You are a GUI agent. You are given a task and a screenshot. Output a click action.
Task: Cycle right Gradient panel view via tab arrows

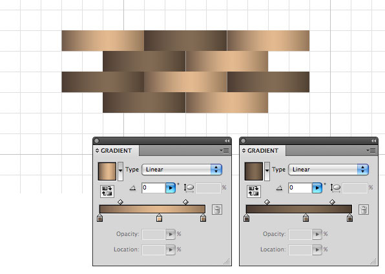244,150
